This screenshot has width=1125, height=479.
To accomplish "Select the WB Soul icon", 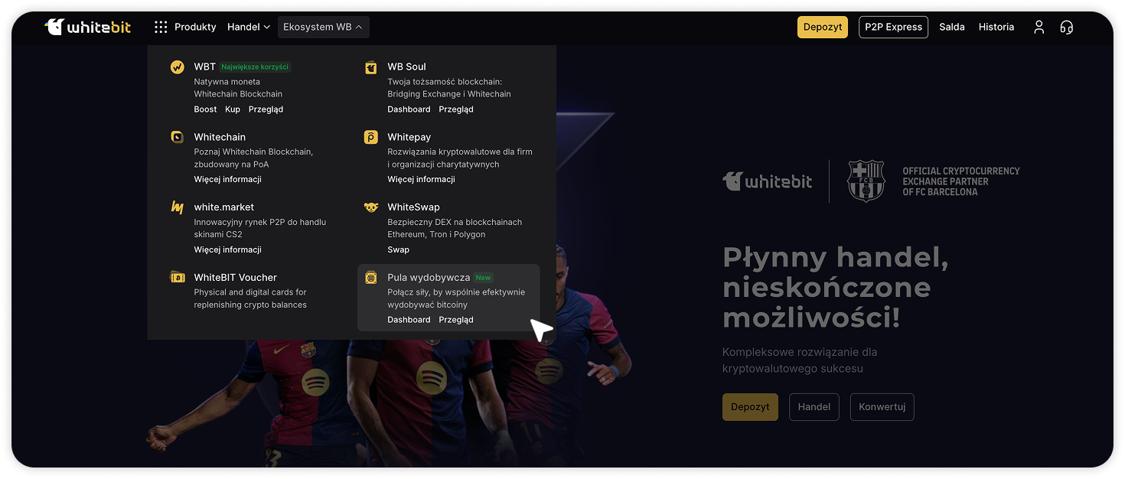I will pos(371,67).
